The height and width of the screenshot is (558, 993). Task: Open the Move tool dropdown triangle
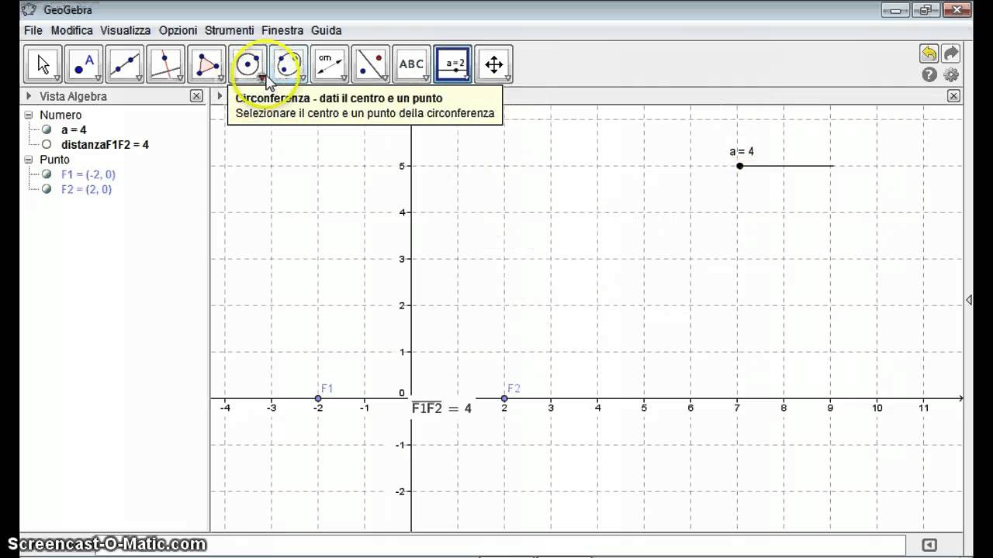pyautogui.click(x=57, y=78)
